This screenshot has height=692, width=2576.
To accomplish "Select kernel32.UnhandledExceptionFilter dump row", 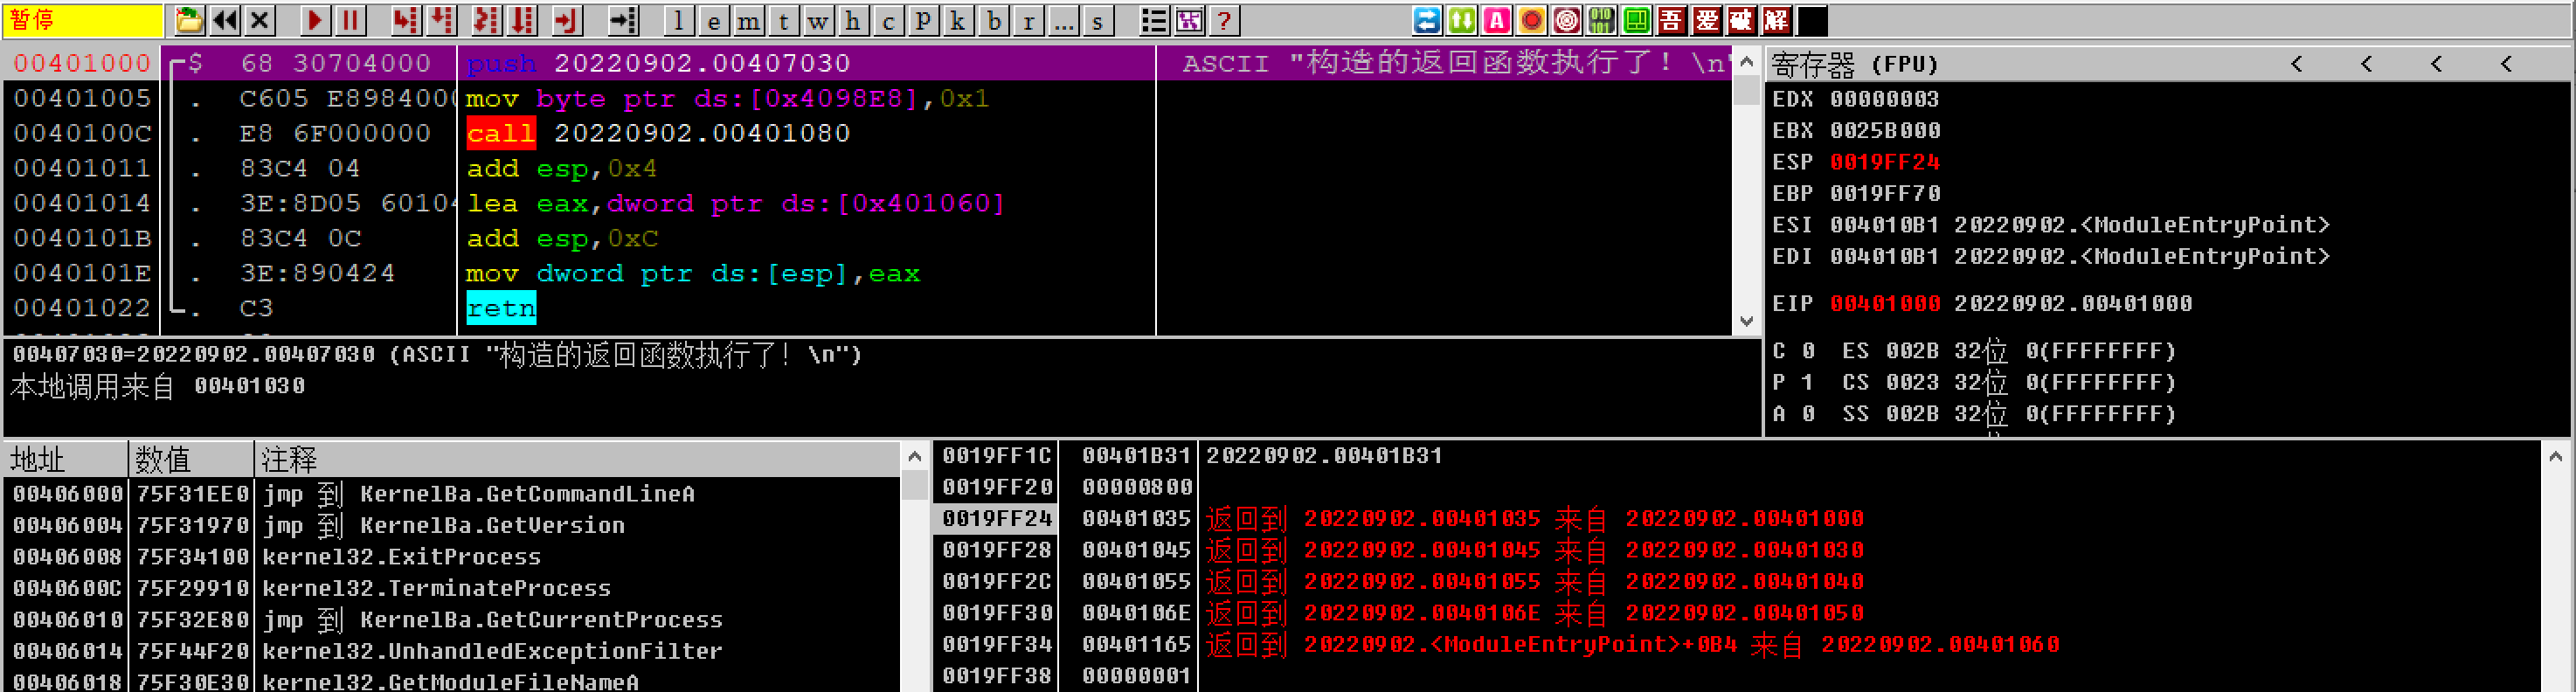I will 452,651.
